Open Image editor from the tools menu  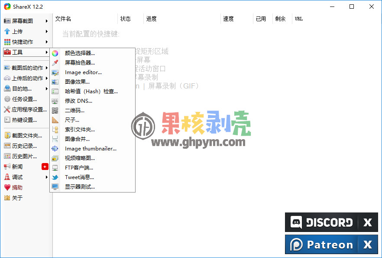click(x=92, y=72)
